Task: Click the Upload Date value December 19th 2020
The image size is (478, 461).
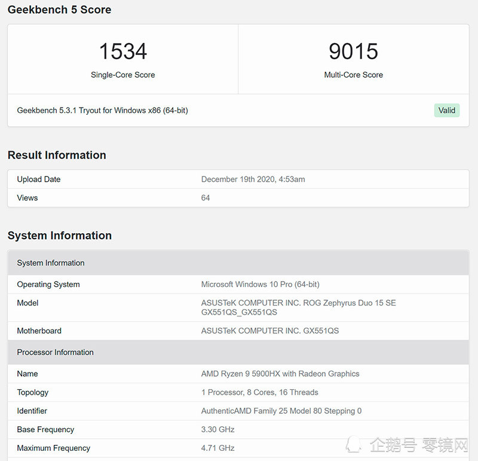Action: click(253, 179)
